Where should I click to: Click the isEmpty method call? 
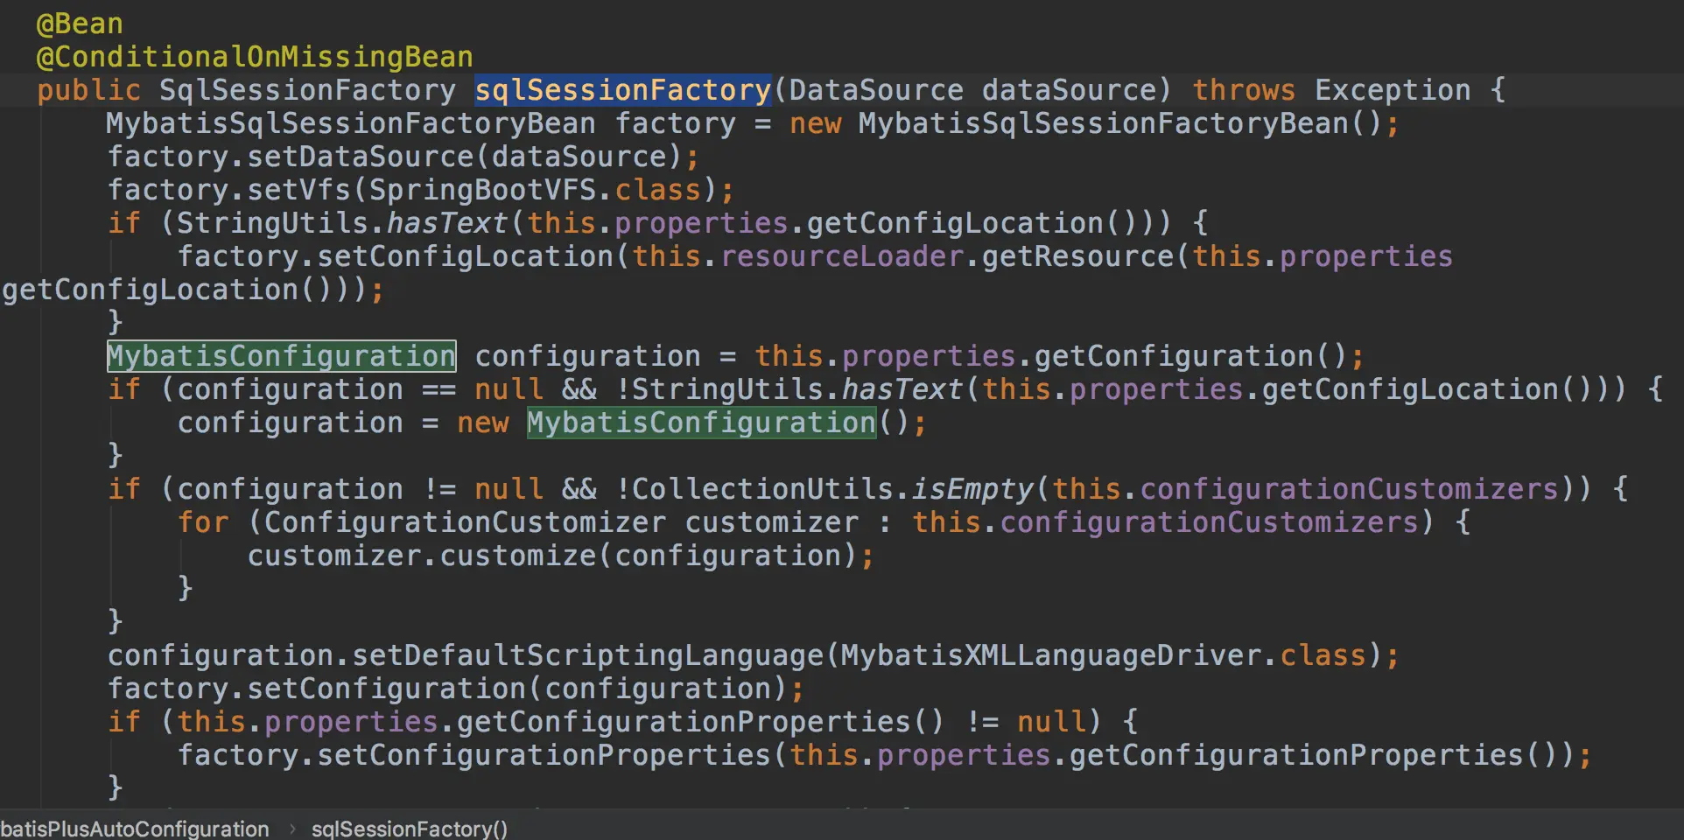pyautogui.click(x=972, y=489)
